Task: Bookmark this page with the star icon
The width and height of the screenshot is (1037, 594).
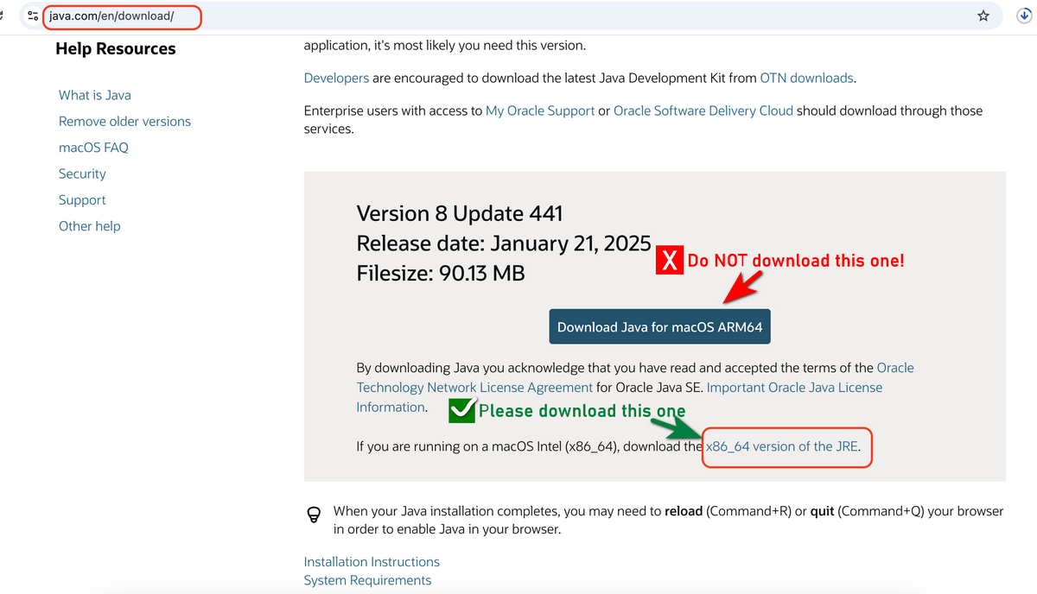Action: [x=983, y=16]
